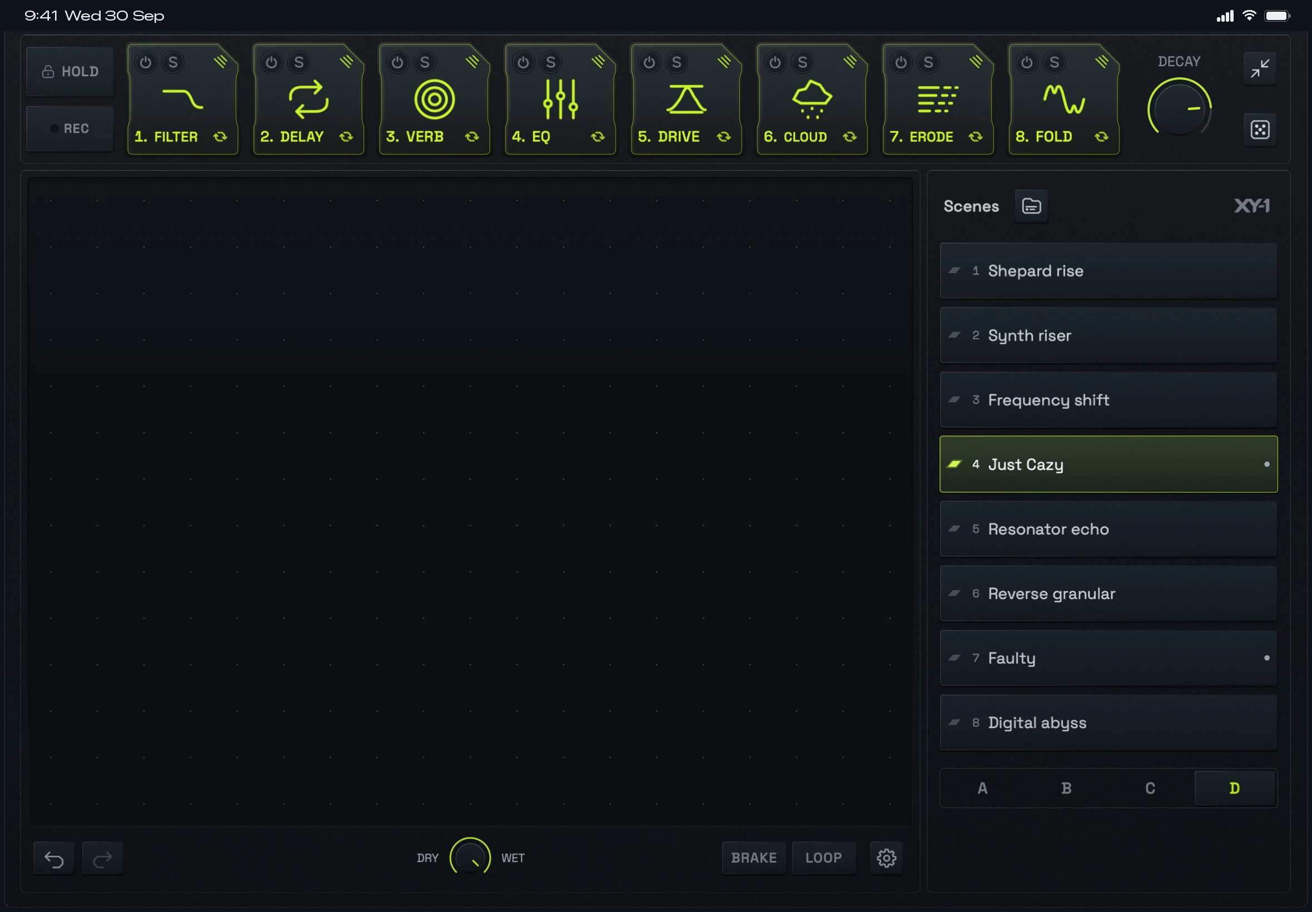Solo the 5. DRIVE module
This screenshot has width=1312, height=912.
(x=676, y=62)
